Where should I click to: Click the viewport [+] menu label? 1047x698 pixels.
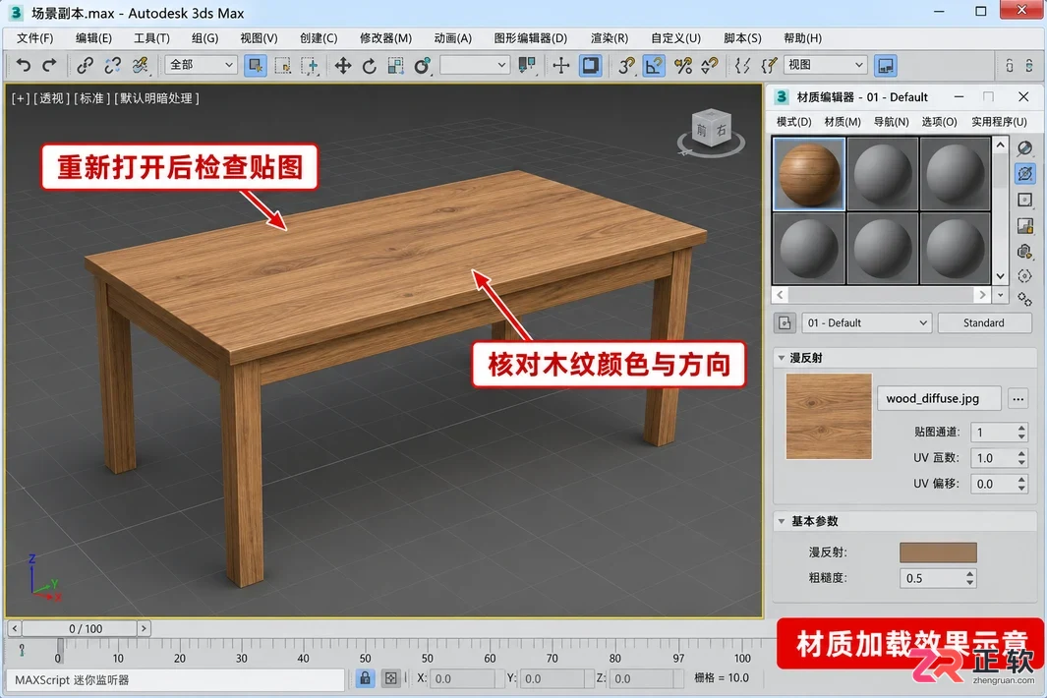coord(20,98)
